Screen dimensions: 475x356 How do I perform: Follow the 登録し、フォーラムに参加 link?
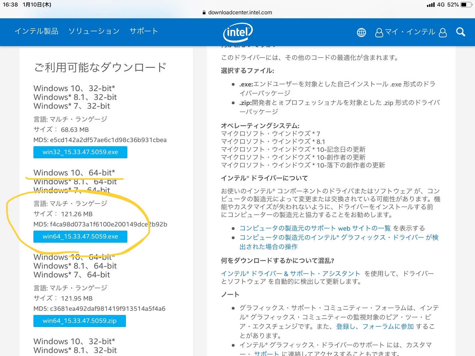375,326
